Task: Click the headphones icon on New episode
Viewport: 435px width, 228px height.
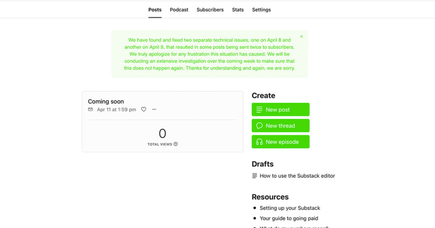Action: (260, 142)
